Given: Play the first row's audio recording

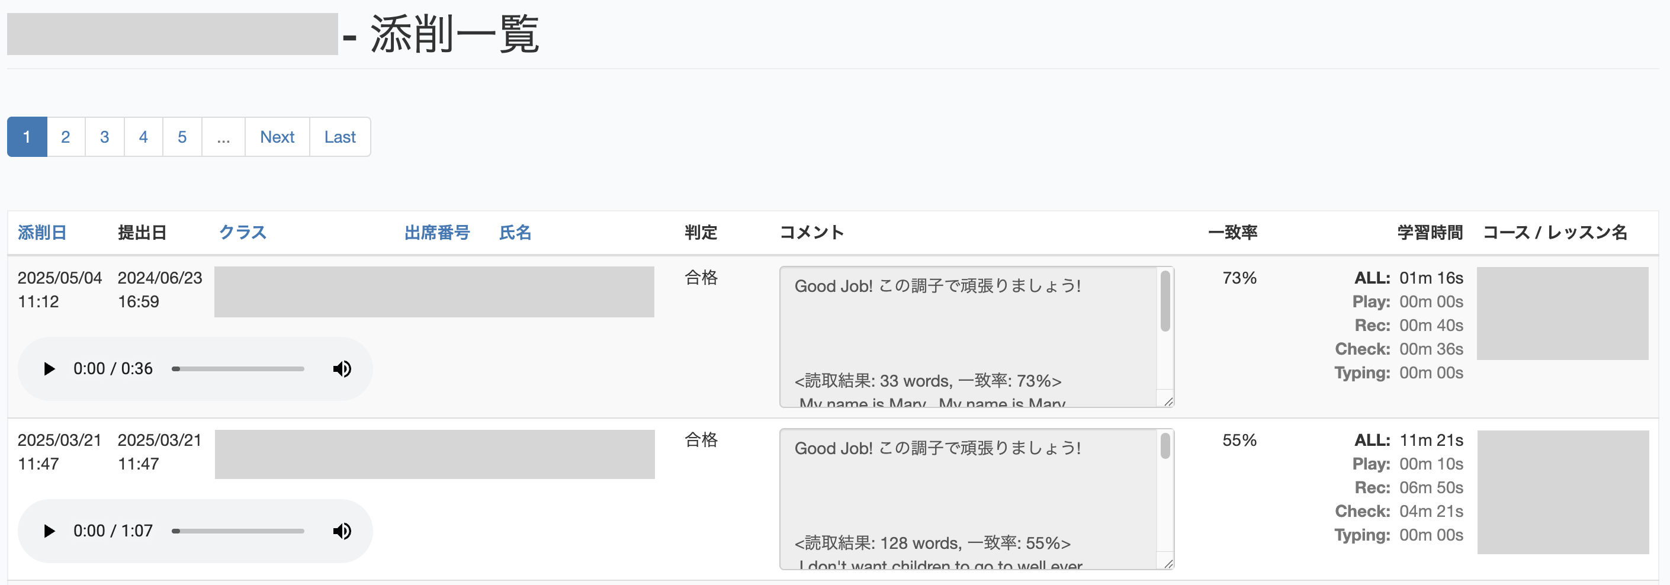Looking at the screenshot, I should click(49, 369).
